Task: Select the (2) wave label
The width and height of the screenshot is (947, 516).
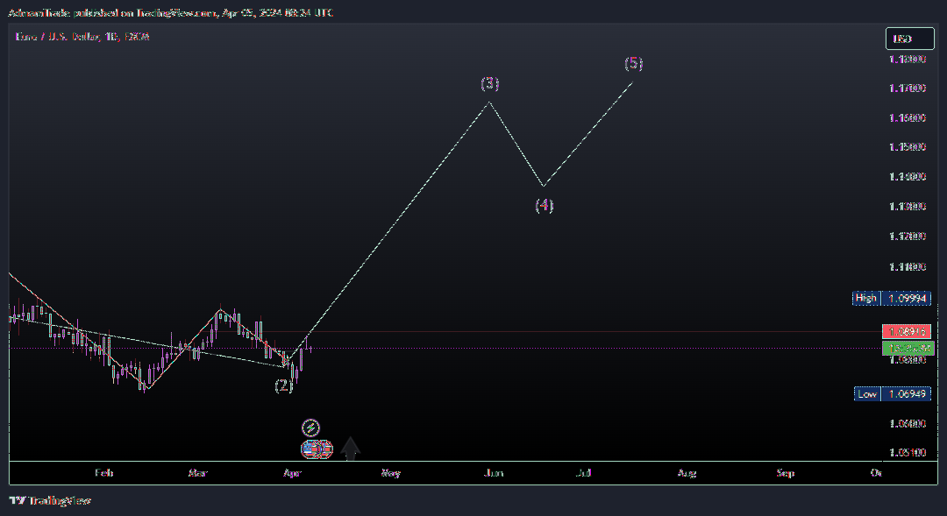Action: [x=284, y=385]
